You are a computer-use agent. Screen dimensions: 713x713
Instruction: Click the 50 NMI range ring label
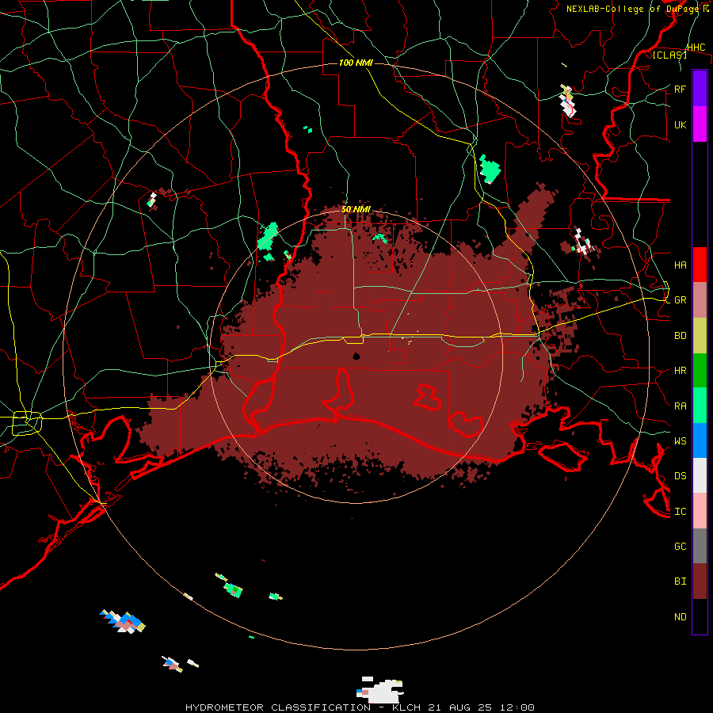pos(356,209)
